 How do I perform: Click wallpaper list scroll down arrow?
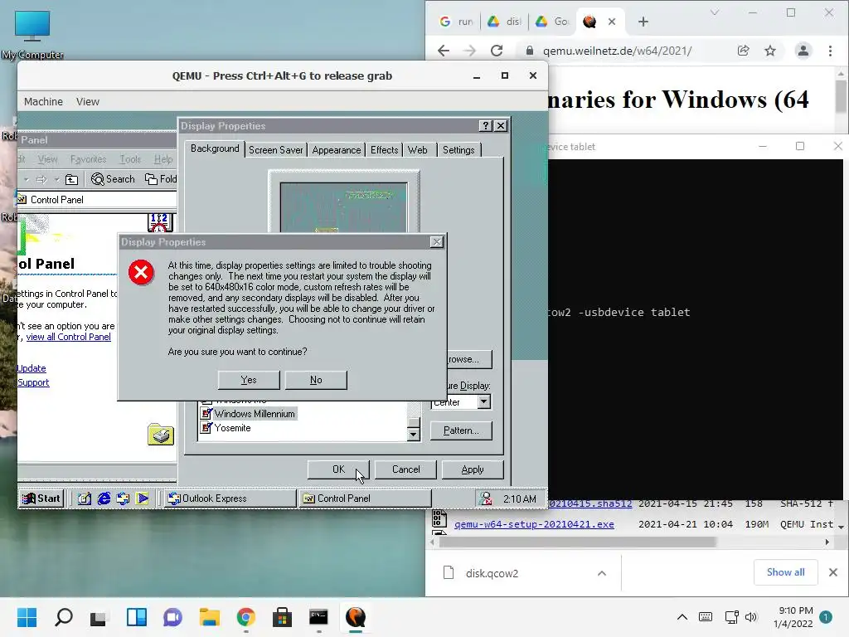(x=413, y=434)
